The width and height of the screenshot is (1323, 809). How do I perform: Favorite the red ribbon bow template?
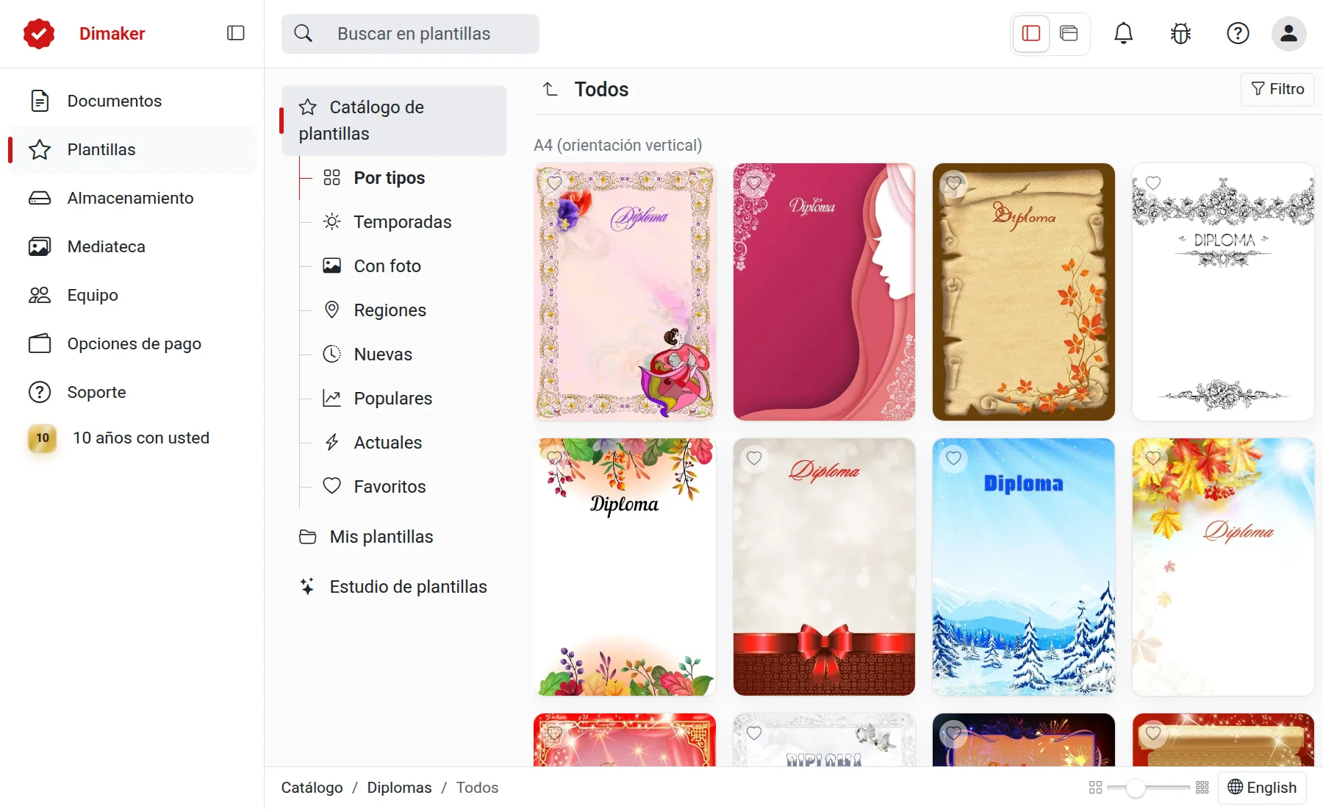tap(754, 457)
